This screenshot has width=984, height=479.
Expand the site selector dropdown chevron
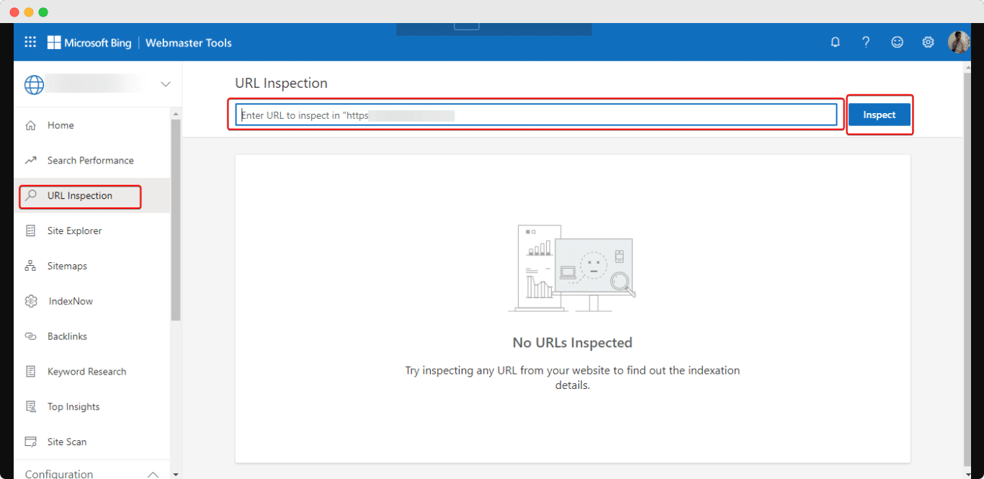click(x=166, y=84)
